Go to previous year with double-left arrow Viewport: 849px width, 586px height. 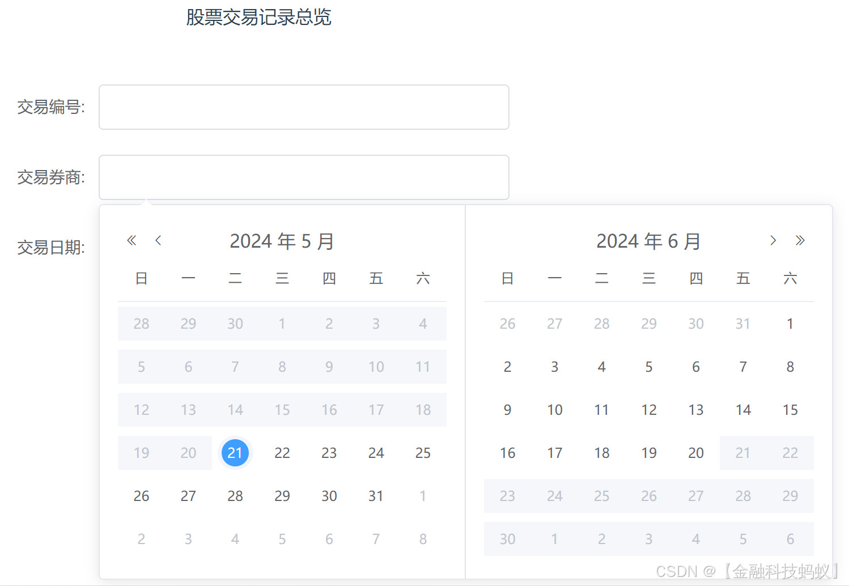(x=131, y=240)
